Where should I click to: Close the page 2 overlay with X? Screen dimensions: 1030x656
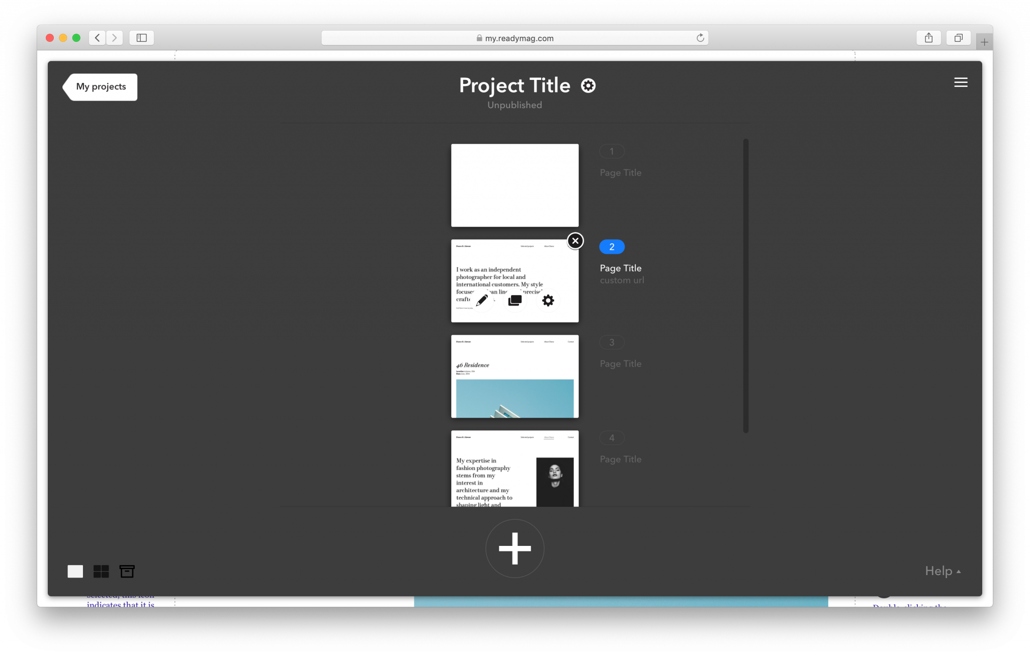(x=575, y=240)
